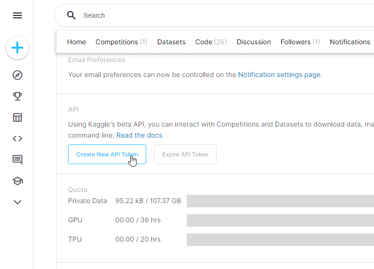Click the blue plus Create button
Viewport: 374px width, 269px height.
click(17, 48)
